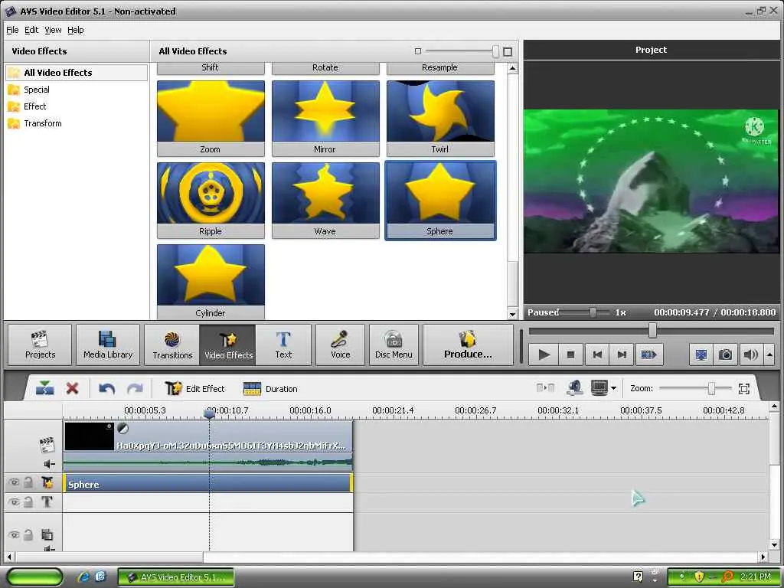Redo the last undone action
784x588 pixels.
coord(135,388)
